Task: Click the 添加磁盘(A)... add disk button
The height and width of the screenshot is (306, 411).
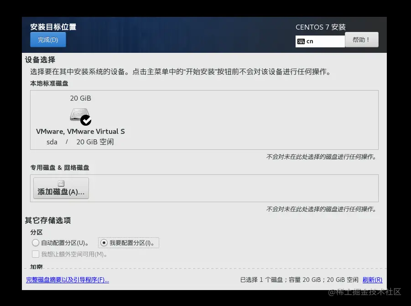Action: coord(61,188)
